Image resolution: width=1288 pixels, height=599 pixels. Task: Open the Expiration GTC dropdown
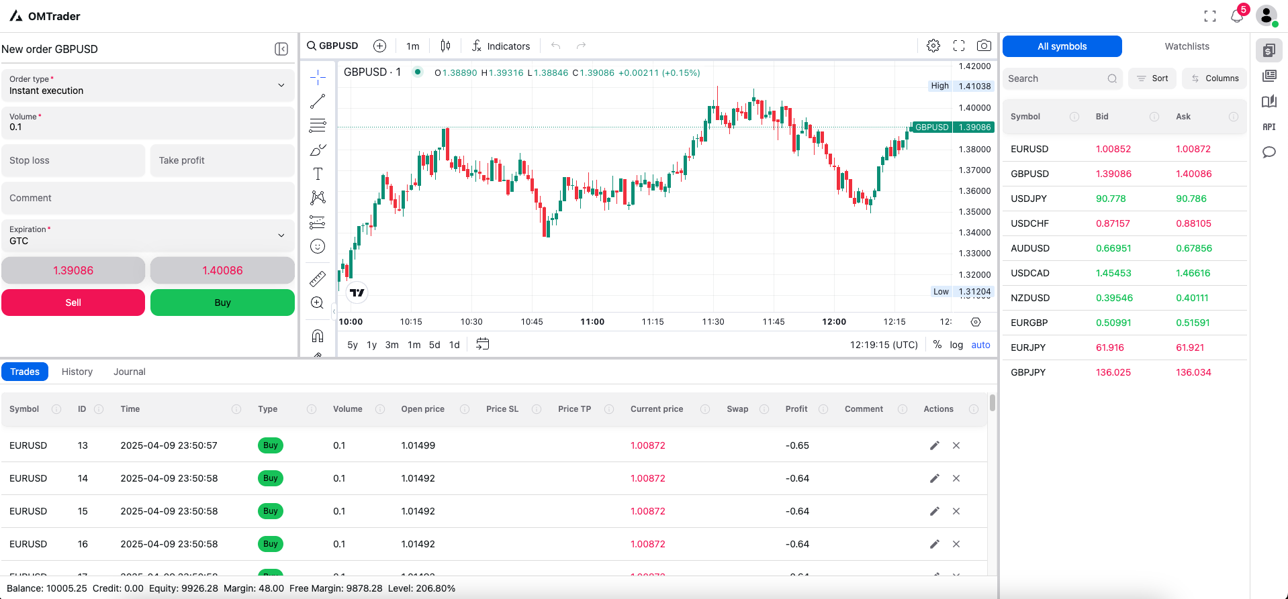[148, 235]
